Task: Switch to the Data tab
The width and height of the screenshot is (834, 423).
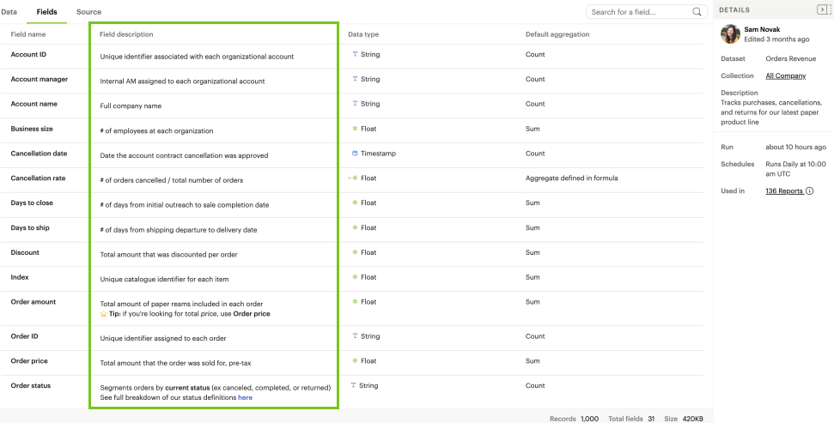Action: coord(9,12)
